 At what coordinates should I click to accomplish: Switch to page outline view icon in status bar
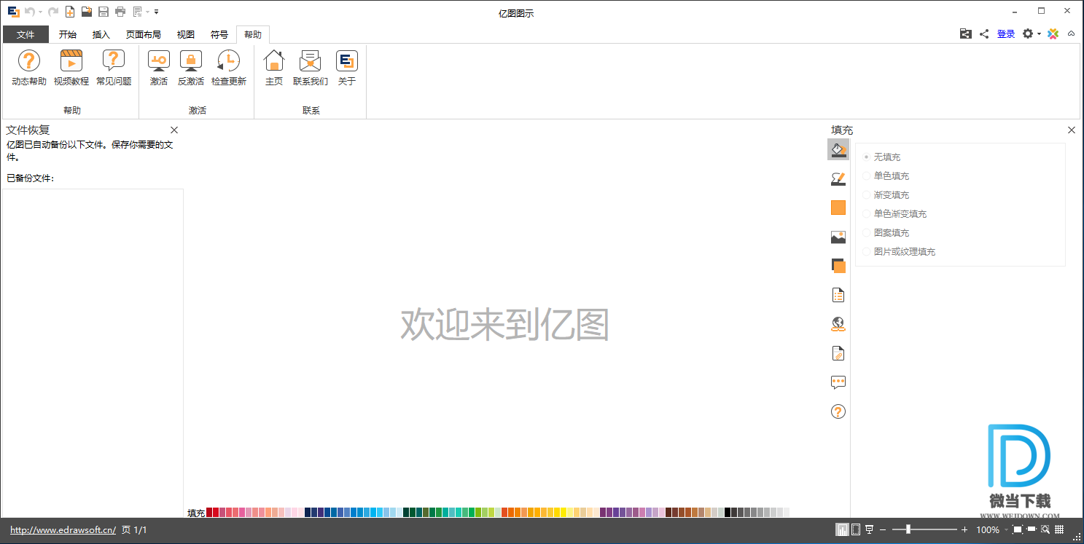click(856, 529)
